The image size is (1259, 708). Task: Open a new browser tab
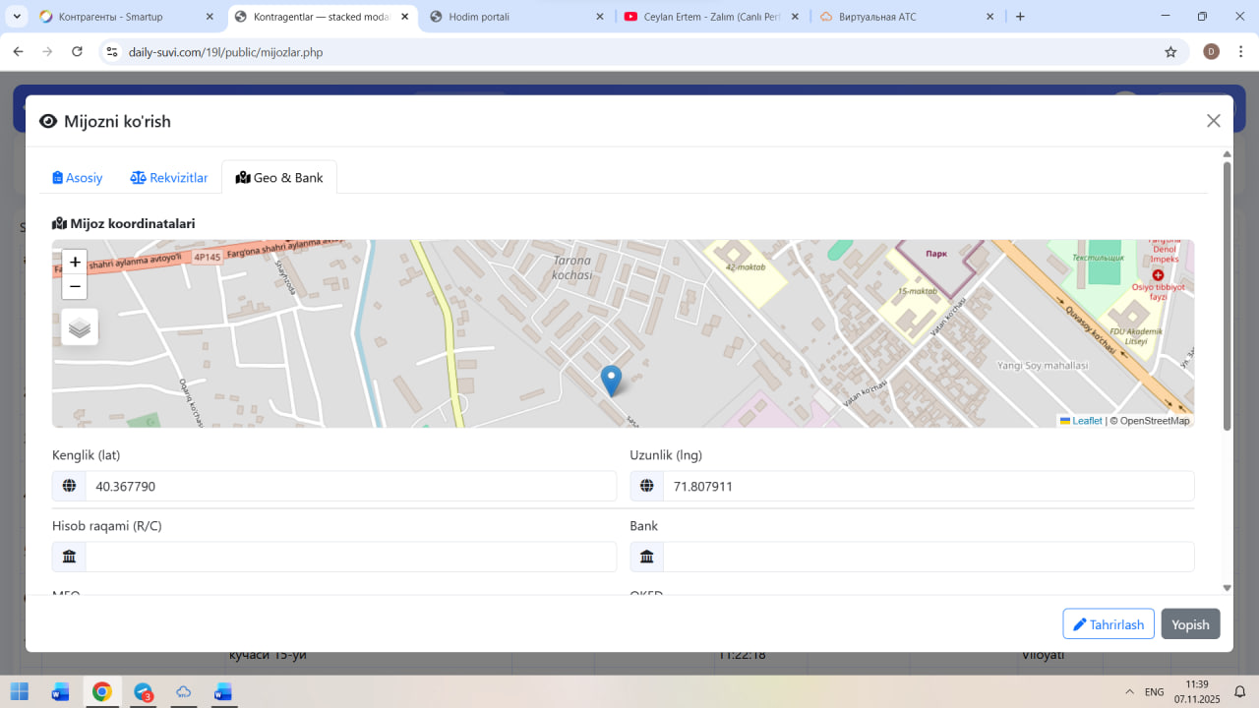click(1020, 17)
